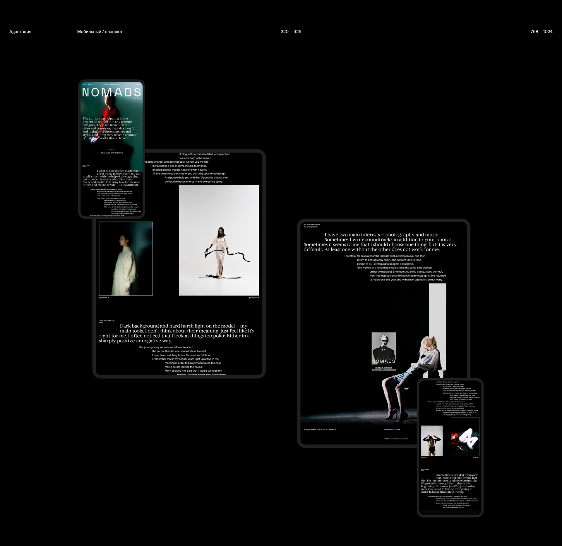Click the large NOMADS logo on the phone
The width and height of the screenshot is (562, 546).
[x=112, y=93]
